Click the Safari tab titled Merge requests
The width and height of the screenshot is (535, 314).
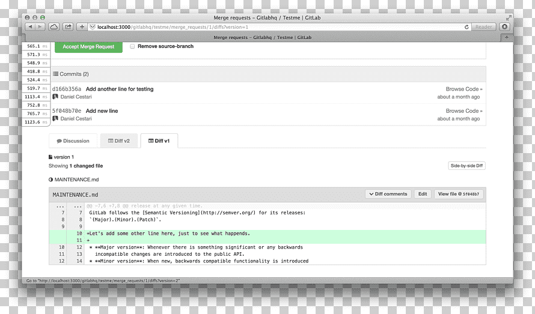coord(262,37)
